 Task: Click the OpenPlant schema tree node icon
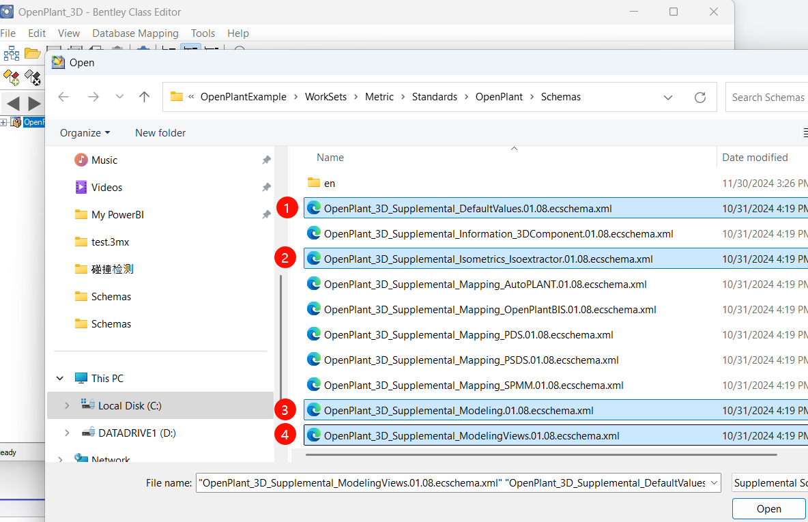[16, 122]
